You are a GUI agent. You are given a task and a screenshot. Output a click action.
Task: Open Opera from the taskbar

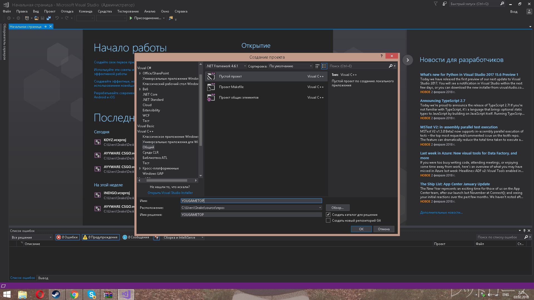click(x=40, y=294)
